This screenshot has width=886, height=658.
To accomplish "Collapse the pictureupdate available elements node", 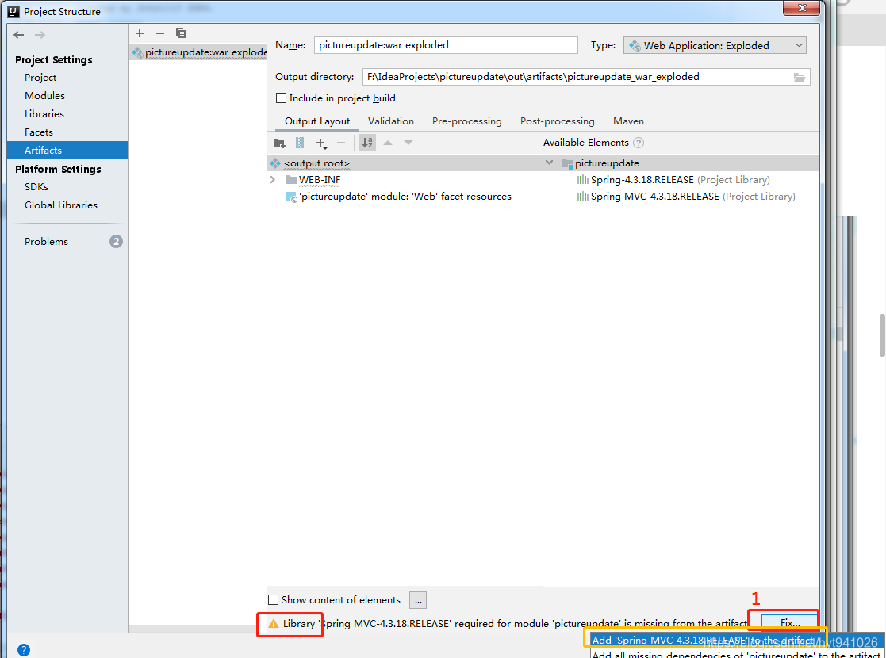I will click(549, 163).
